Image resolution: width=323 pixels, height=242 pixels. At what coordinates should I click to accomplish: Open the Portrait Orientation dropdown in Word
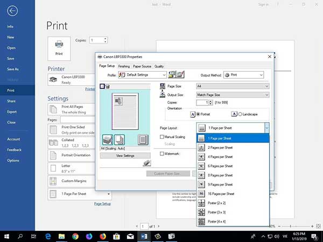pos(72,155)
